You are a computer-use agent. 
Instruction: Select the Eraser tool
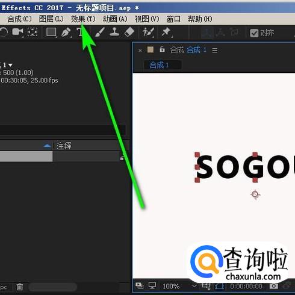coord(129,32)
